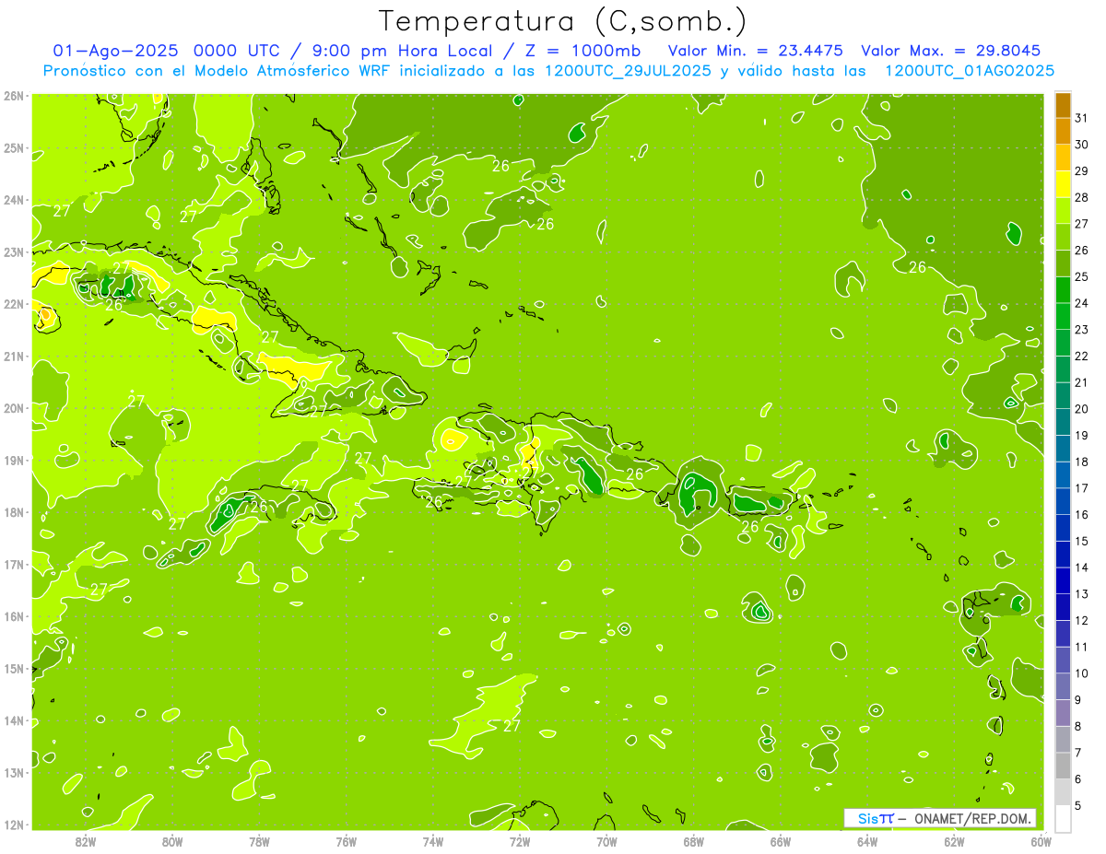1106x854 pixels.
Task: Click the longitude axis label "66W"
Action: [781, 842]
